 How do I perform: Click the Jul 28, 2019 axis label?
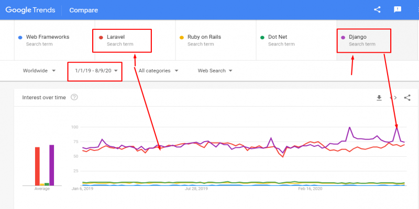tap(196, 189)
